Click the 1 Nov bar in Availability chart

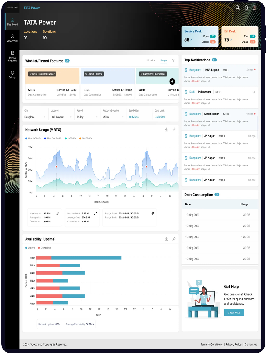coord(79,258)
